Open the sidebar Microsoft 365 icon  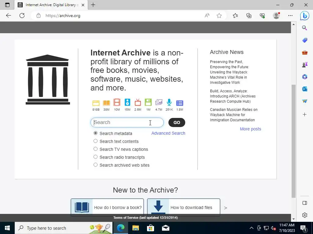pos(305,76)
